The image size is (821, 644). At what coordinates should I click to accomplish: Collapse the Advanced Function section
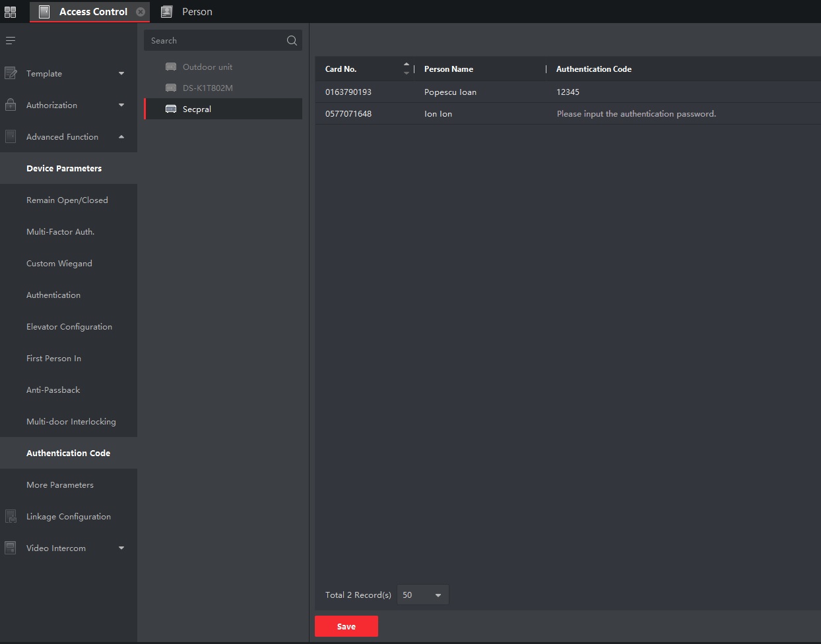(121, 136)
